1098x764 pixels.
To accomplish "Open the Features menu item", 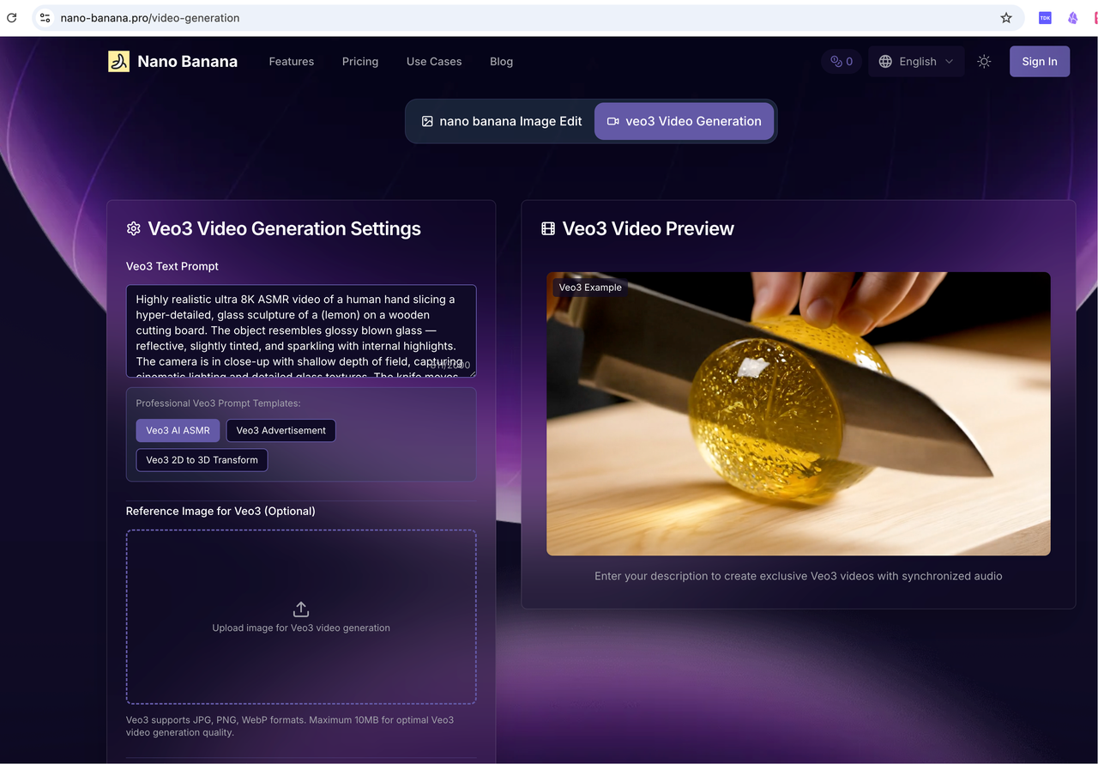I will click(x=292, y=62).
